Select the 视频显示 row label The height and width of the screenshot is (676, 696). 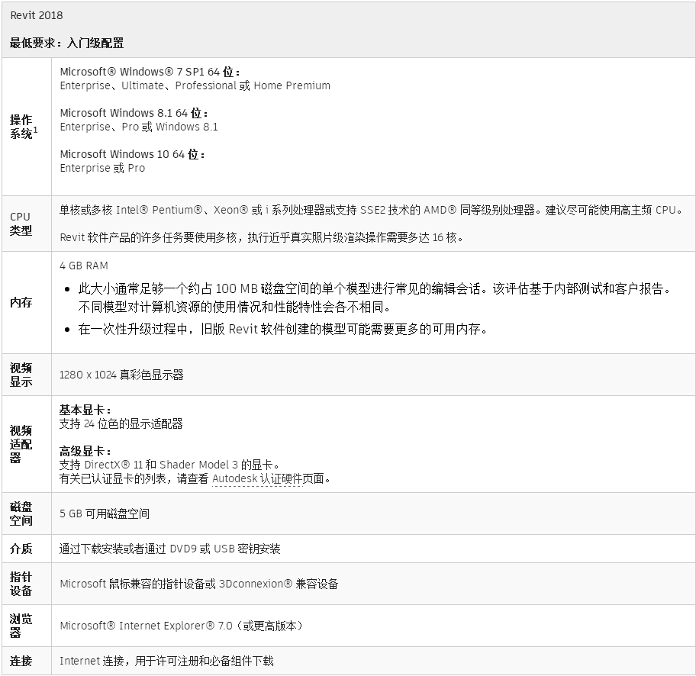coord(21,375)
